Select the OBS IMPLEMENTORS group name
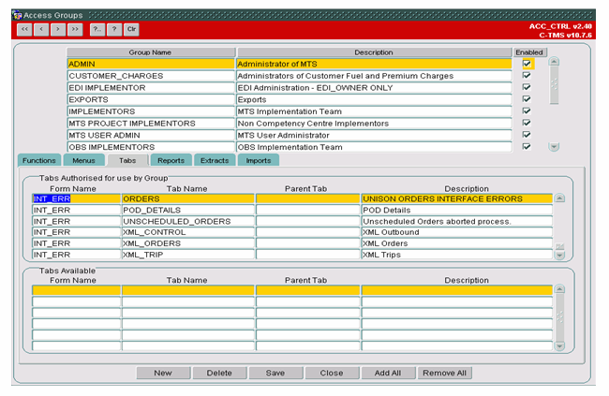609x396 pixels. pyautogui.click(x=151, y=147)
